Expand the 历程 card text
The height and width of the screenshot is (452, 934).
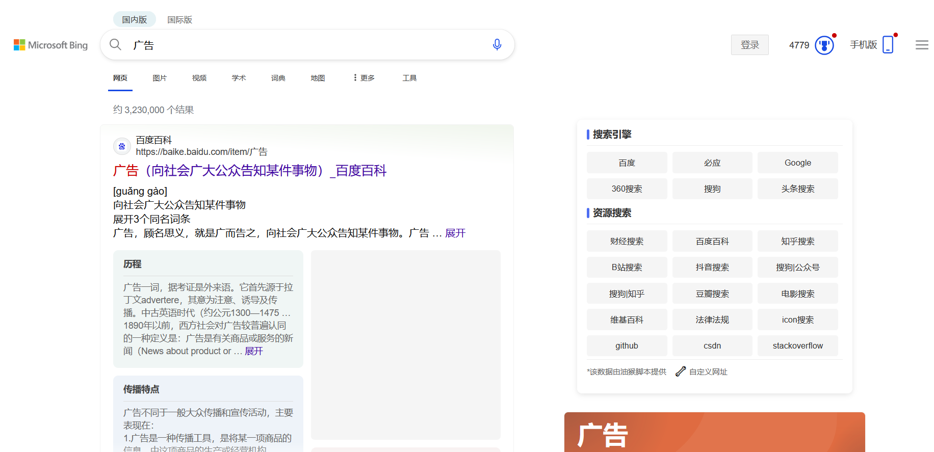tap(254, 351)
